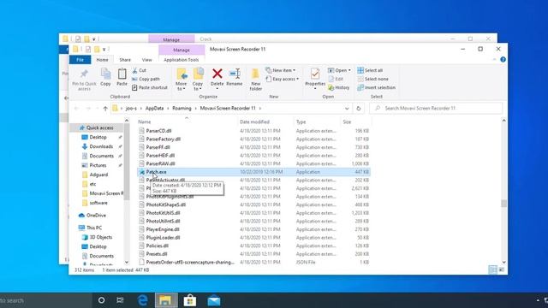This screenshot has height=308, width=548.
Task: Open OneDrive in the navigation pane
Action: tap(96, 216)
